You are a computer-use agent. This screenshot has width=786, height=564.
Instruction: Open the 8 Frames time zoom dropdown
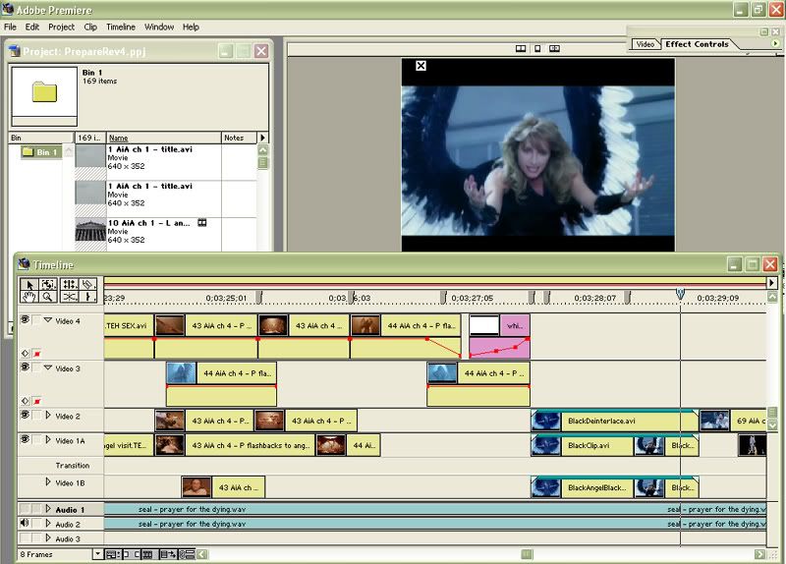pos(97,554)
